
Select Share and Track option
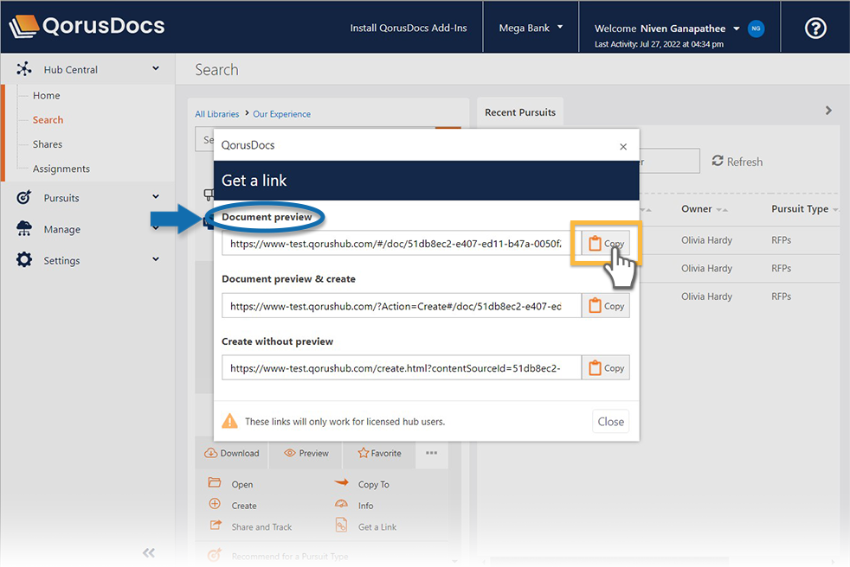tap(251, 526)
